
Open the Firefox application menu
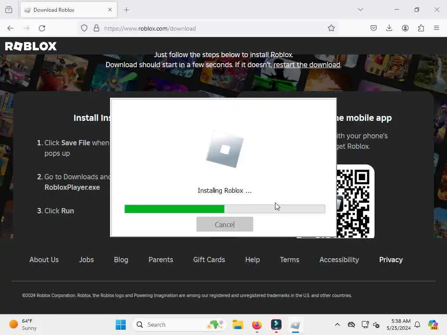tap(437, 28)
